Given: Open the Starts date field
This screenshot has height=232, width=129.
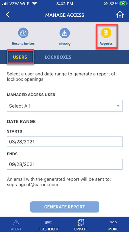Looking at the screenshot, I should click(x=65, y=142).
